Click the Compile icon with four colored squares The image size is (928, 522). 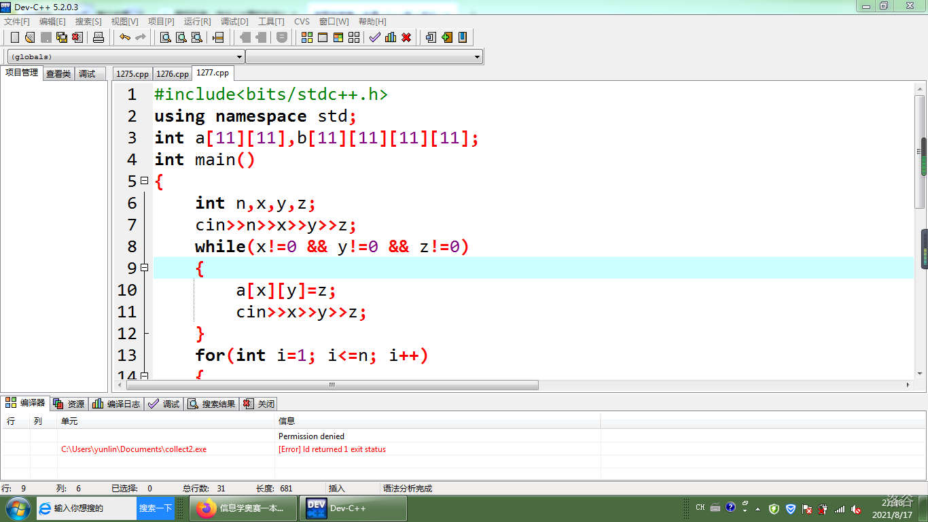(x=307, y=37)
